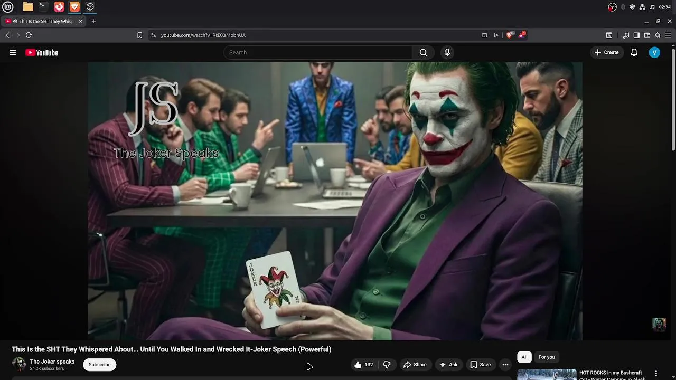Ask about this video

(448, 365)
